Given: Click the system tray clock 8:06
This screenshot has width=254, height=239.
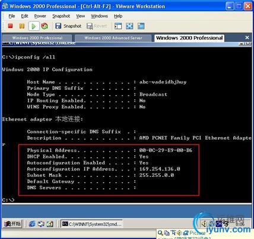Looking at the screenshot, I should point(240,224).
